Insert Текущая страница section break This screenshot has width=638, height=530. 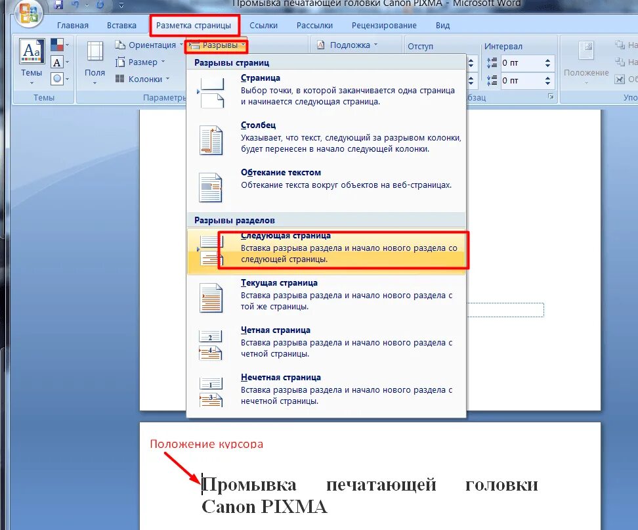(326, 298)
